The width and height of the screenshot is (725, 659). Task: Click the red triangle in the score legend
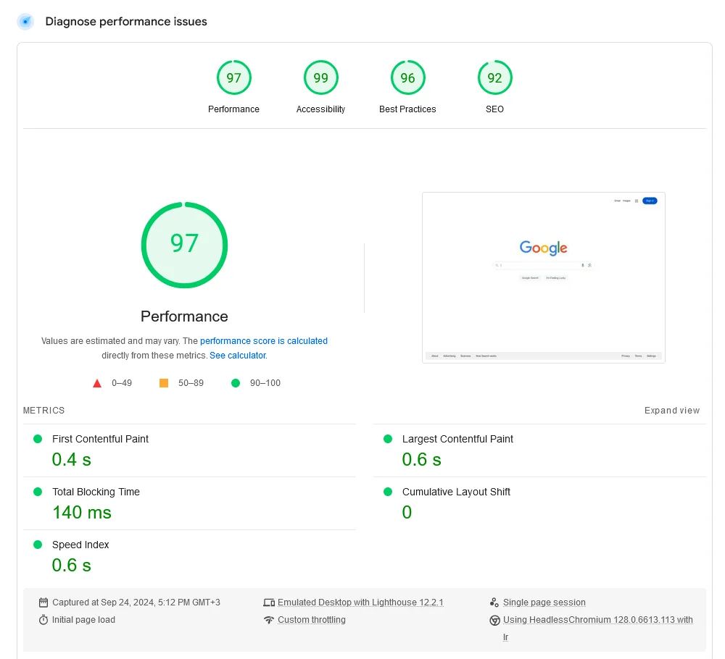point(97,382)
